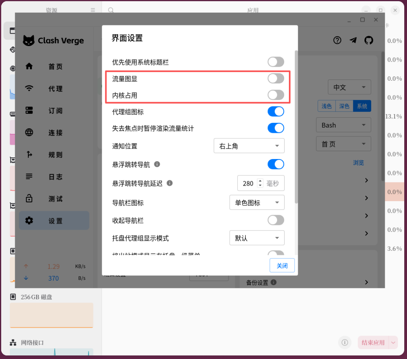Click the disk drive icon beside 256 GB
This screenshot has width=407, height=359.
[x=13, y=297]
